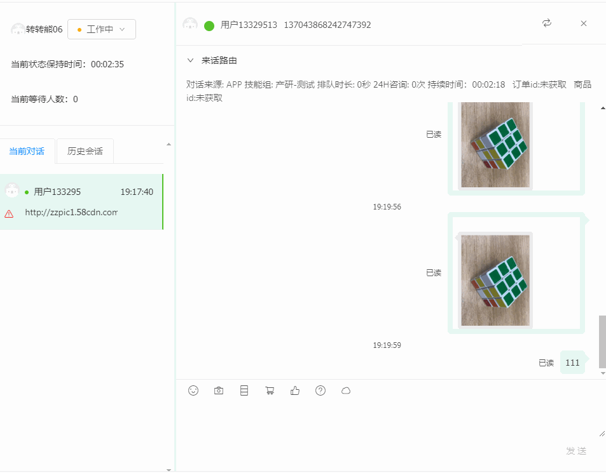Select the 当前对话 tab
Screen dimensions: 606x473
click(x=27, y=150)
